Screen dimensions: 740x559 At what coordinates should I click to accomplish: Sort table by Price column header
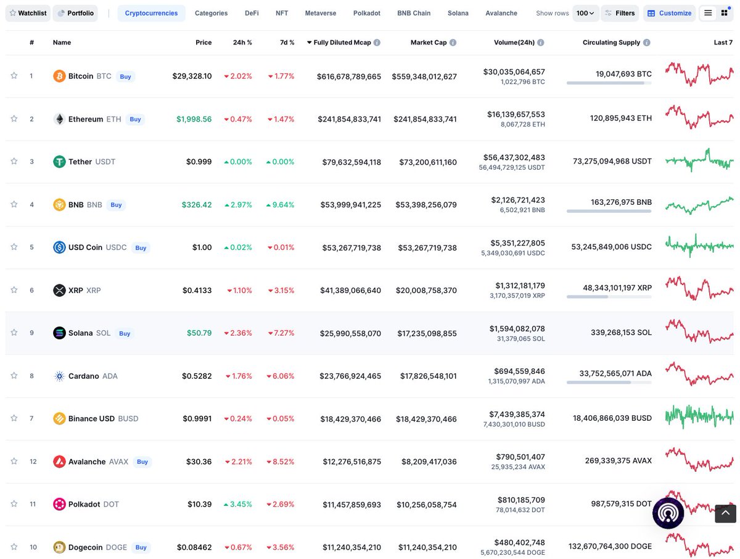[203, 43]
